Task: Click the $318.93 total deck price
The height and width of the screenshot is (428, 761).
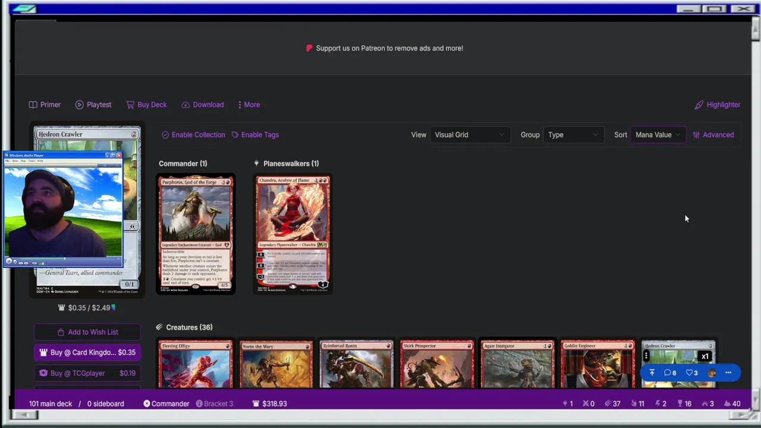Action: pyautogui.click(x=271, y=404)
